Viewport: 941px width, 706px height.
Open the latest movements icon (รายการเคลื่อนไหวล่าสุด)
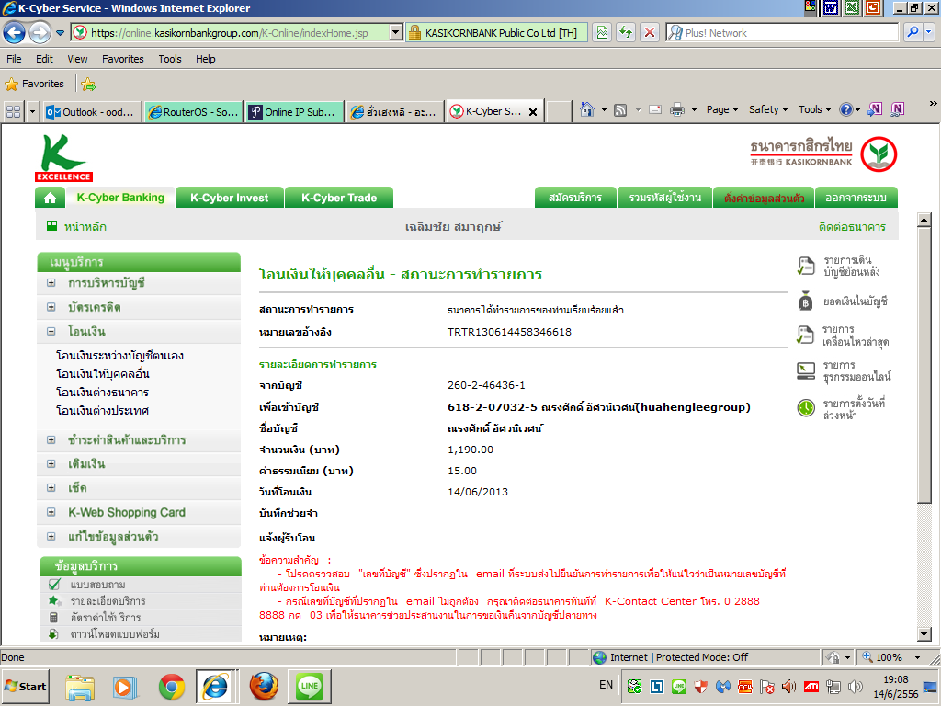click(805, 336)
